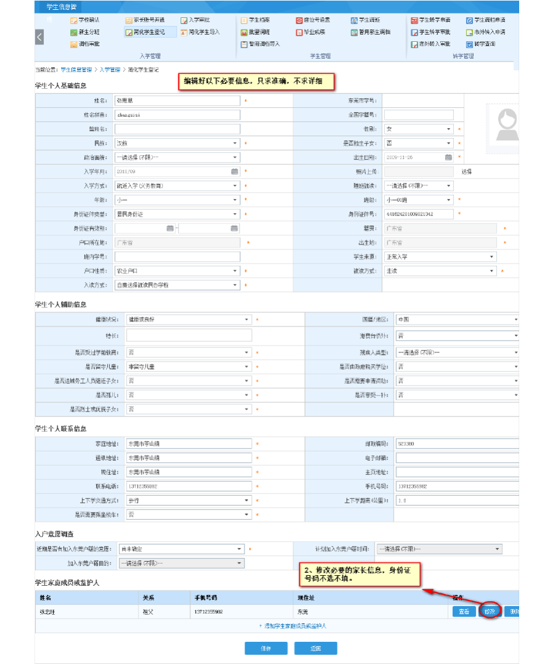
Task: Open the 座位号设置 toolbar item
Action: pyautogui.click(x=312, y=20)
